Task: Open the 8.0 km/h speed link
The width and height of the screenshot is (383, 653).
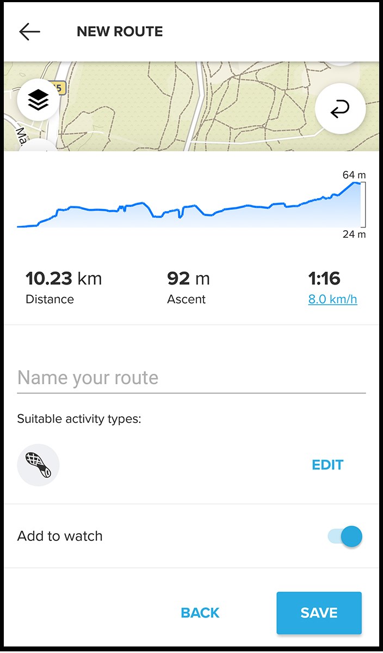Action: click(x=332, y=299)
